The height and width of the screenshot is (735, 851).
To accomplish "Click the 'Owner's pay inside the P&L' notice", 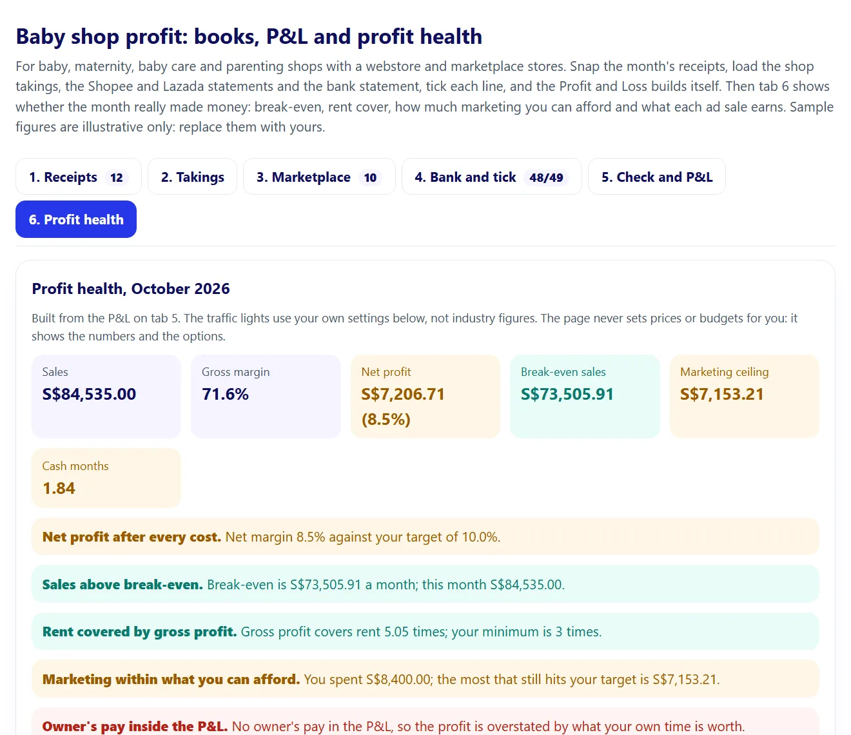I will tap(425, 723).
